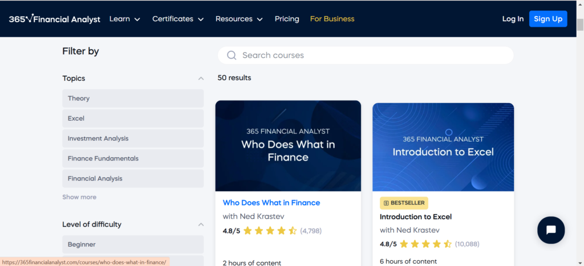Show more topics in filter list
The image size is (584, 266).
(x=79, y=197)
